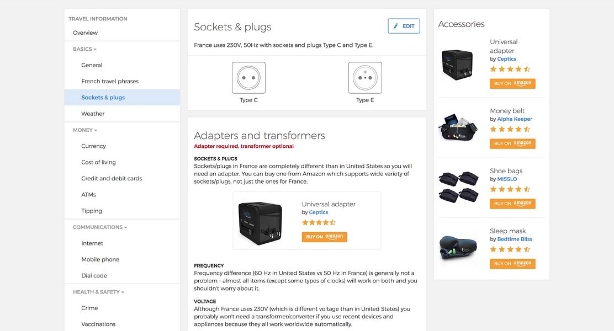Click Buy on Amazon for Money belt
The width and height of the screenshot is (614, 331).
pyautogui.click(x=512, y=143)
